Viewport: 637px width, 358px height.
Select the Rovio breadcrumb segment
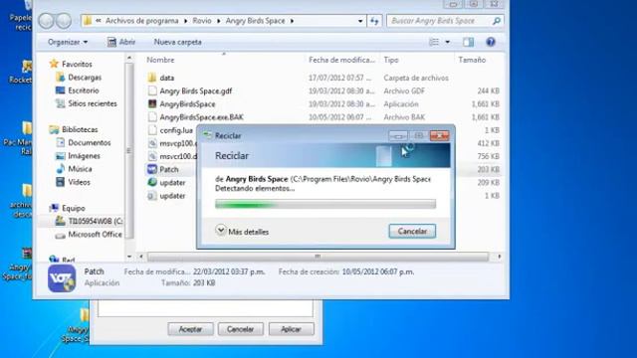pyautogui.click(x=202, y=21)
